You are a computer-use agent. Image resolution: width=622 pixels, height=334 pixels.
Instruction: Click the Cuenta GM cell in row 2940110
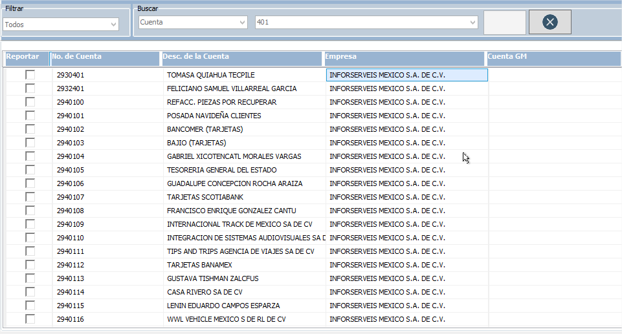[555, 238]
